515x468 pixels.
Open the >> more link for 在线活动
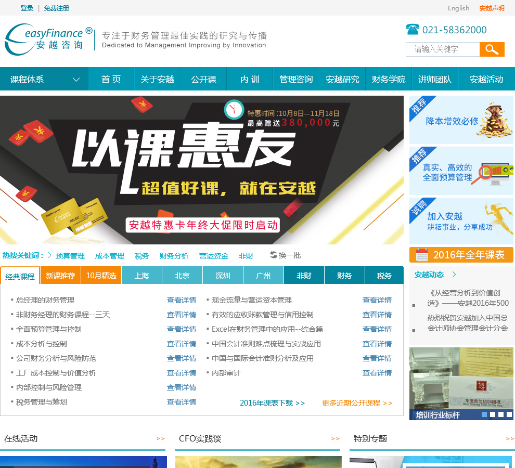point(161,438)
